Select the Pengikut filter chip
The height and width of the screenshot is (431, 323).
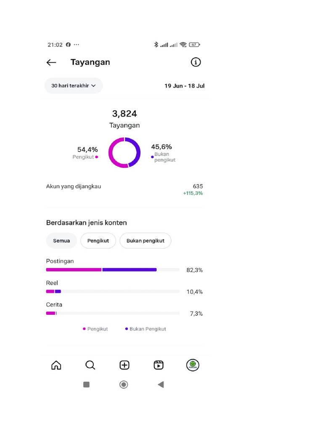pyautogui.click(x=98, y=241)
